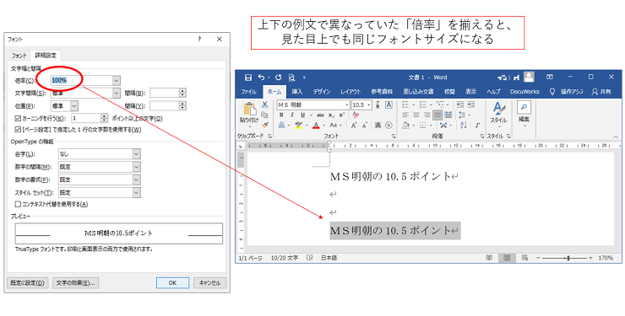Viewport: 625px width, 316px height.
Task: Apply bold formatting with B icon
Action: click(x=281, y=115)
